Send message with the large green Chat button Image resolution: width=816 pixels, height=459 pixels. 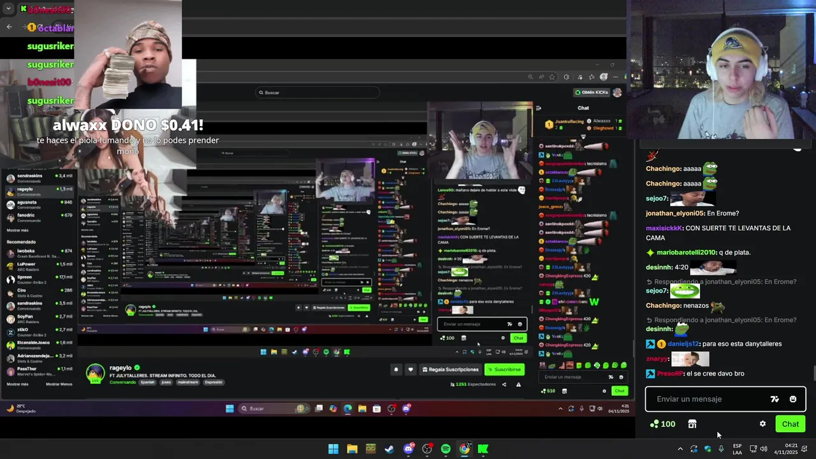pos(790,424)
